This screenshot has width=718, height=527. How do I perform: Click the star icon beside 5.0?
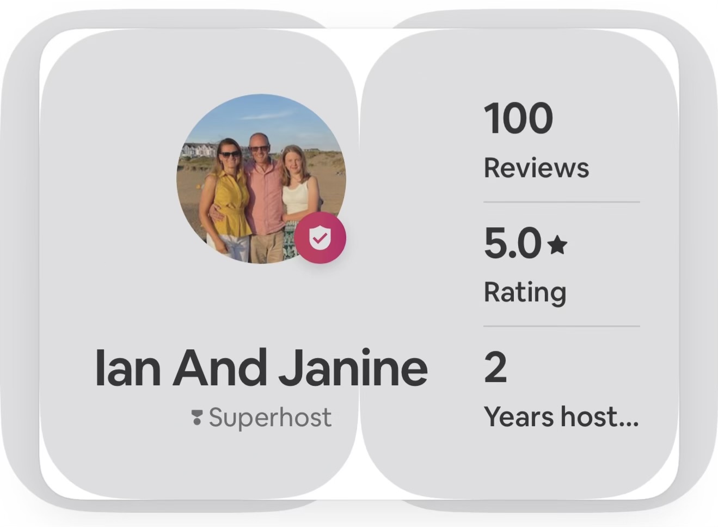click(557, 245)
